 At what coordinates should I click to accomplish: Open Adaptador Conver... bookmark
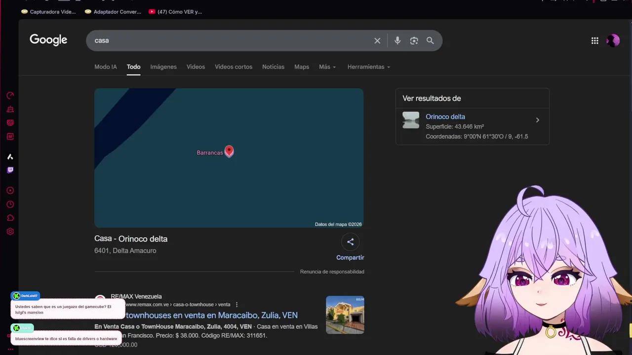click(113, 12)
